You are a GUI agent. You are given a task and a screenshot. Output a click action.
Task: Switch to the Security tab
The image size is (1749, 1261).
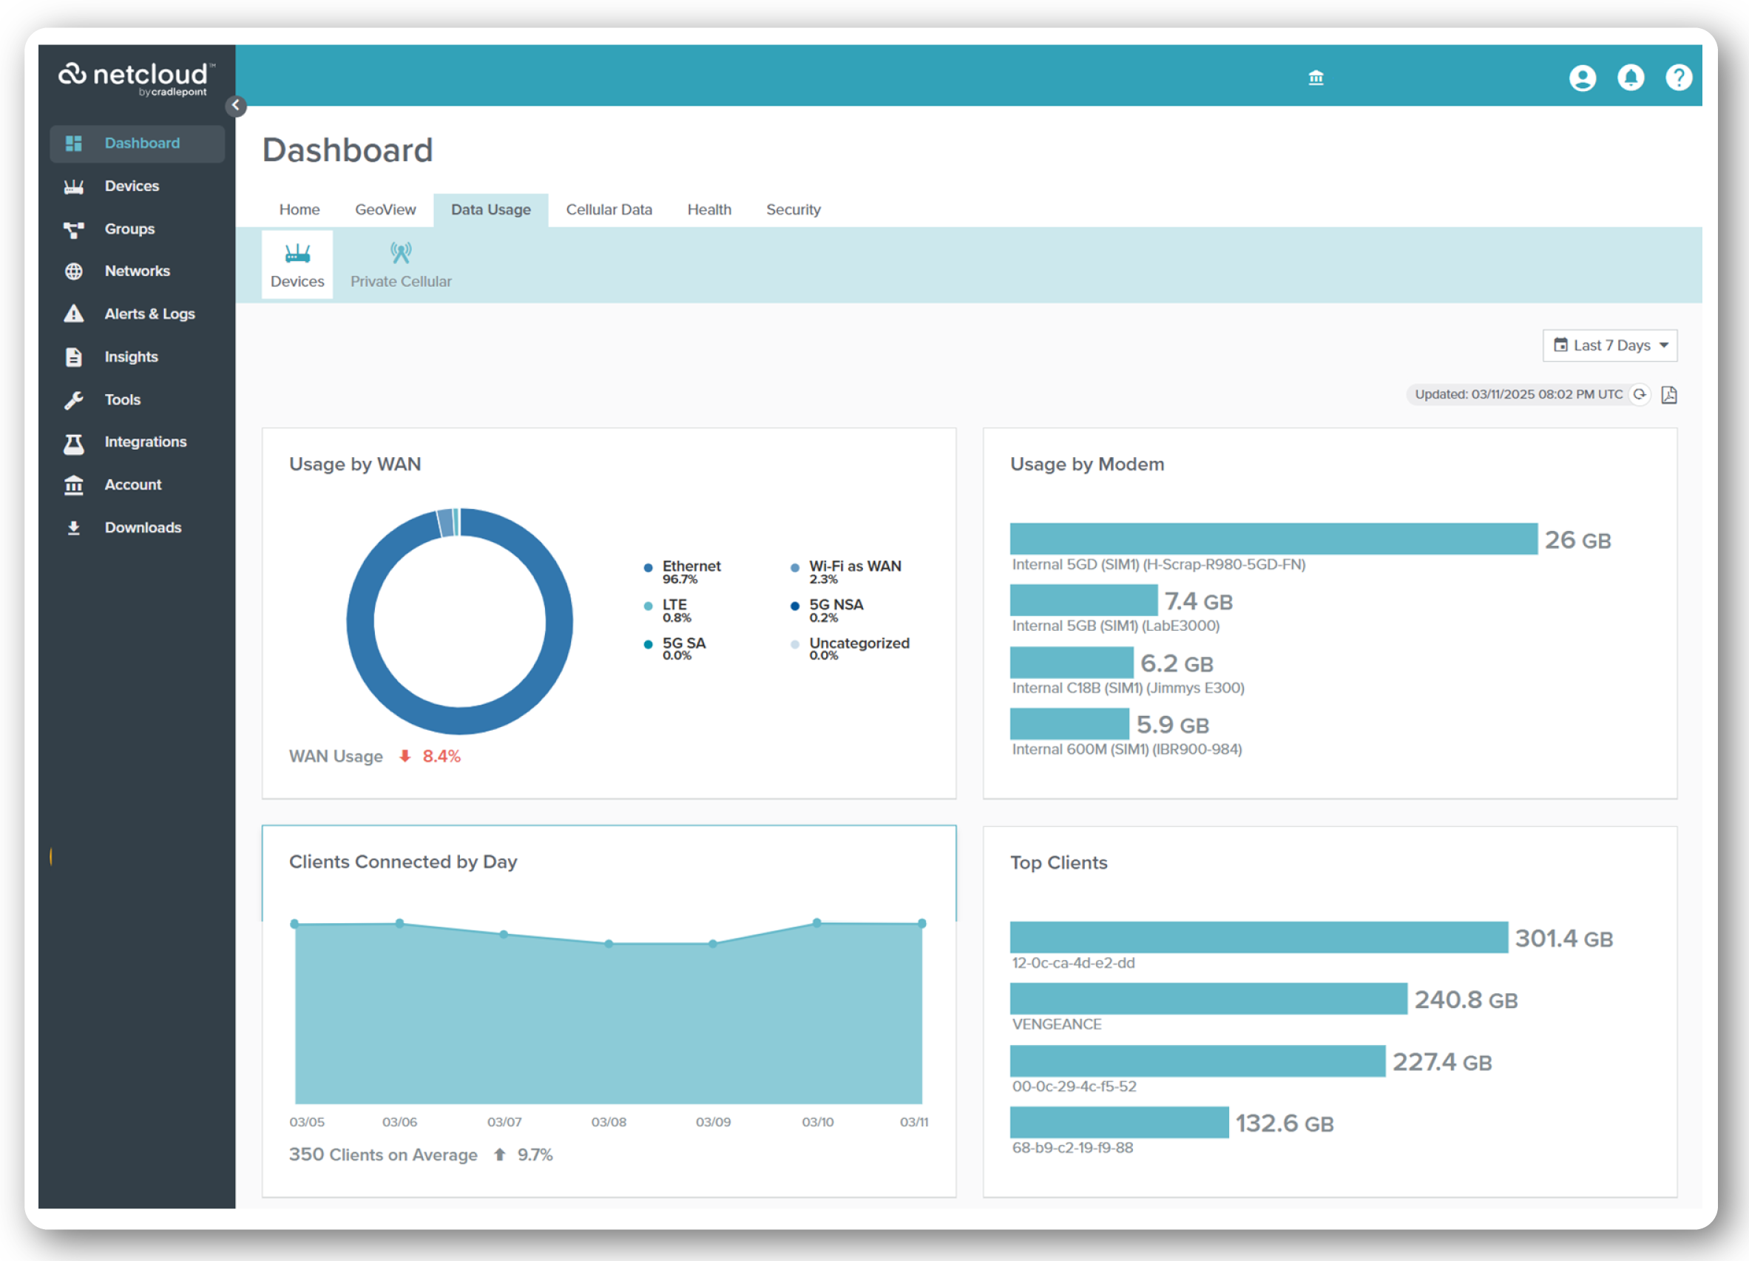point(793,210)
